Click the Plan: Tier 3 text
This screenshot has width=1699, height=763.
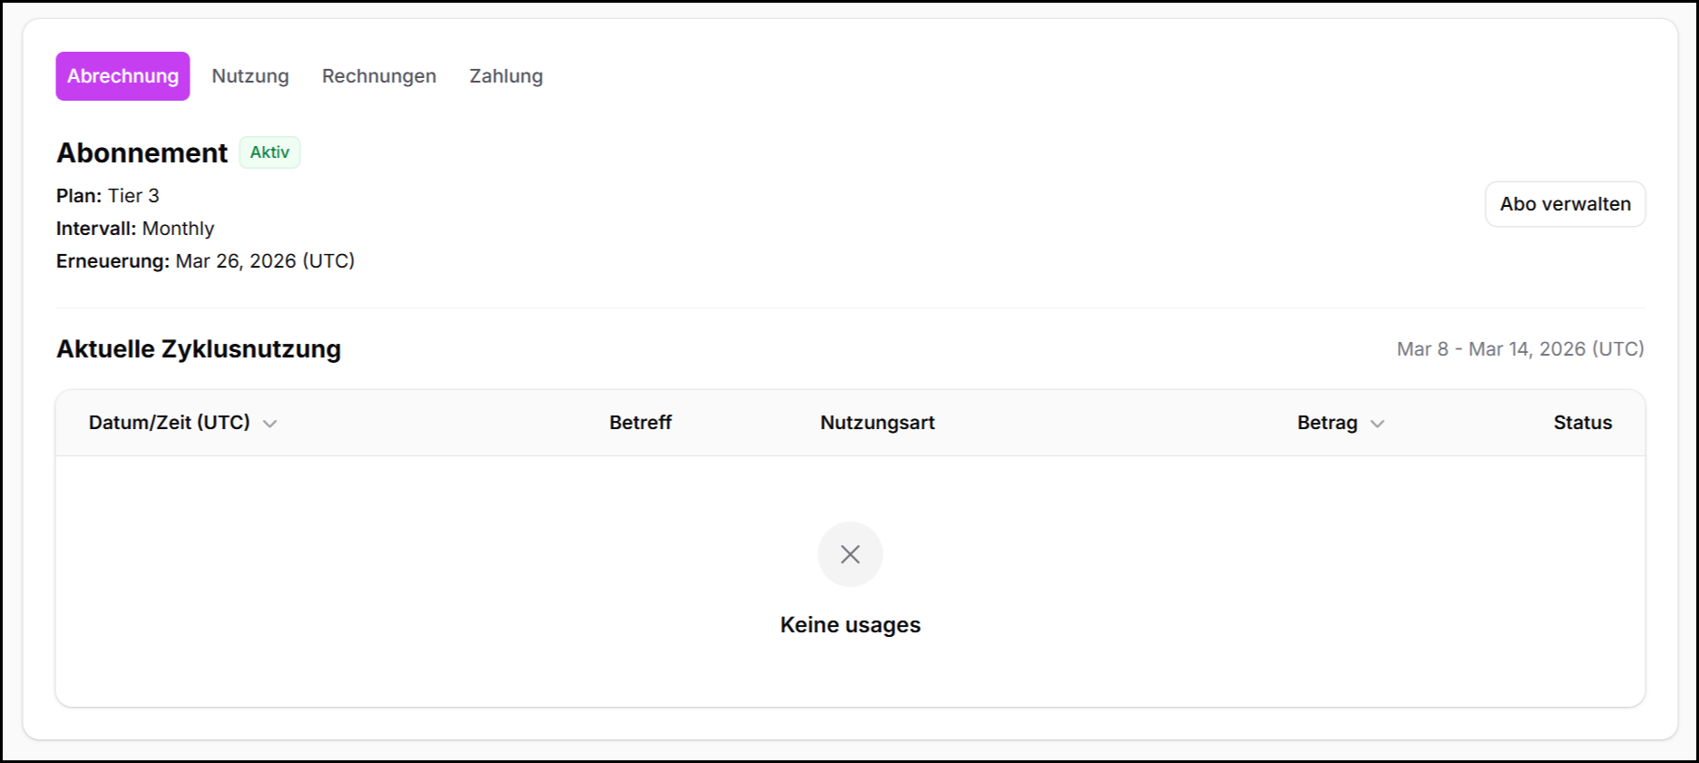(x=108, y=196)
